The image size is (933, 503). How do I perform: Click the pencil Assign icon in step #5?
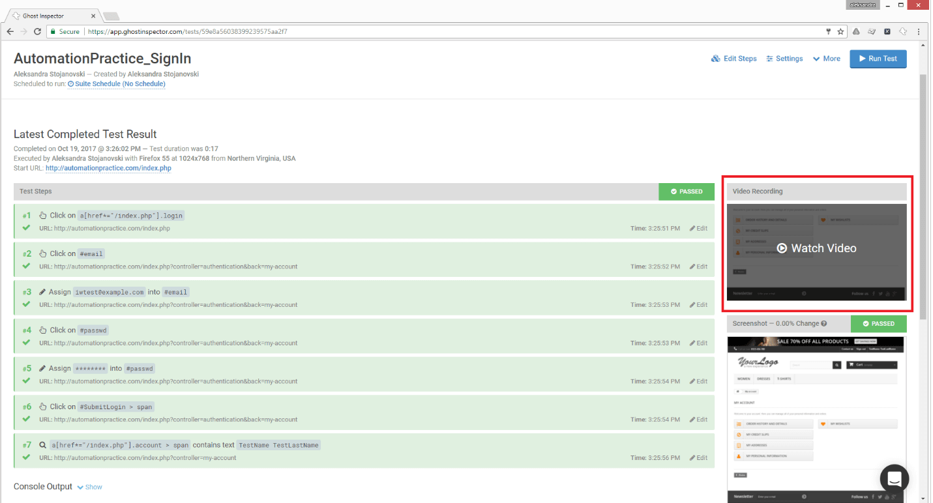click(x=42, y=368)
